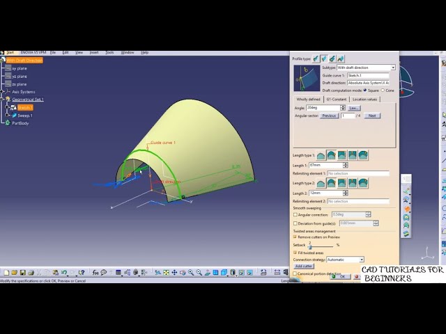Click Relimiting element 1 selection field
The image size is (446, 334).
pyautogui.click(x=358, y=173)
